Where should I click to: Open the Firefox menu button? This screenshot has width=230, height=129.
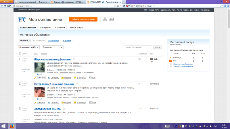(7, 2)
